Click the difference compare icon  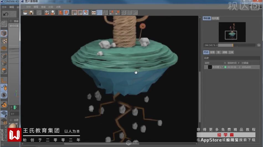[x=105, y=12]
